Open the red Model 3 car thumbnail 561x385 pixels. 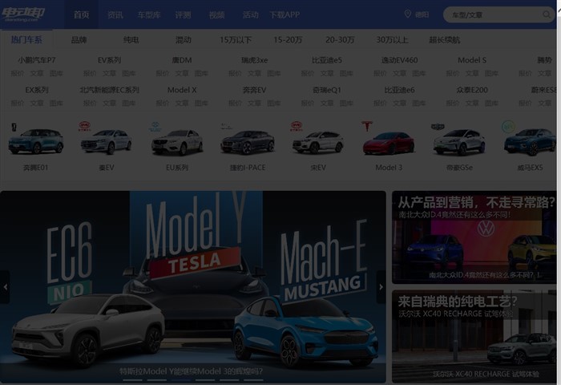pos(389,144)
